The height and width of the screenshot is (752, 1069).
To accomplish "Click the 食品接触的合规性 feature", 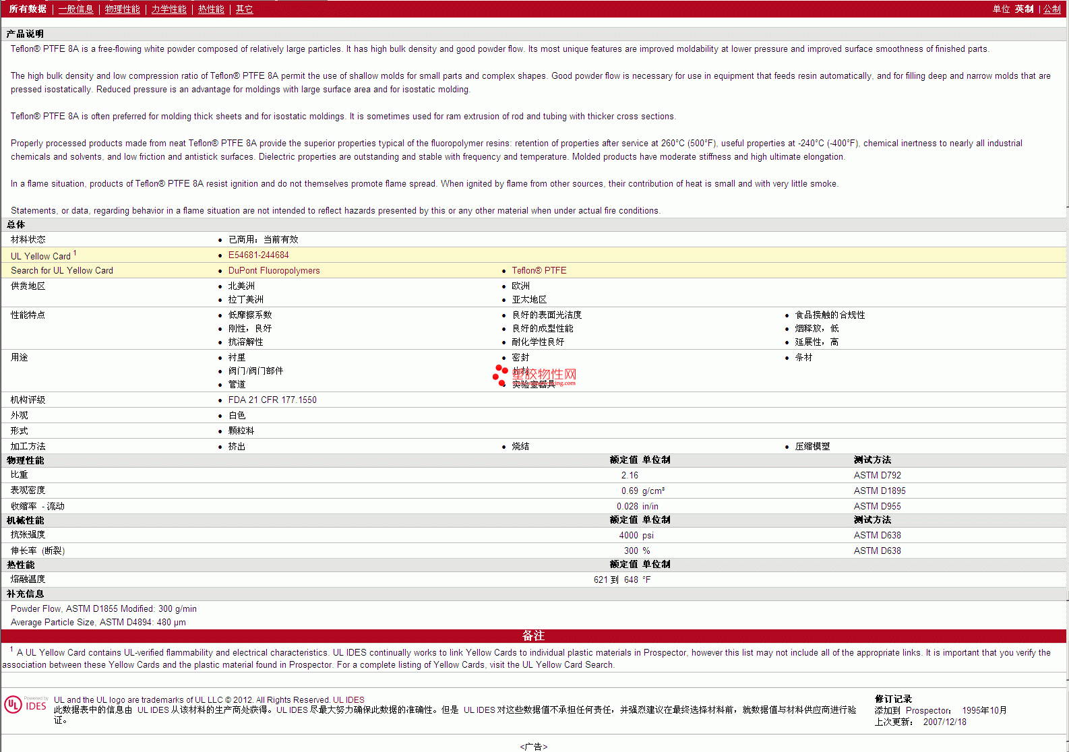I will pyautogui.click(x=830, y=315).
